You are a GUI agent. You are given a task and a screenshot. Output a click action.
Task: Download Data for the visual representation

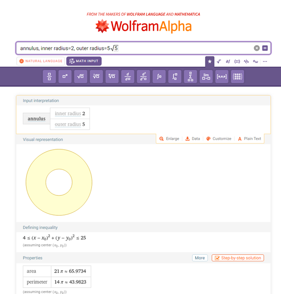coord(193,139)
